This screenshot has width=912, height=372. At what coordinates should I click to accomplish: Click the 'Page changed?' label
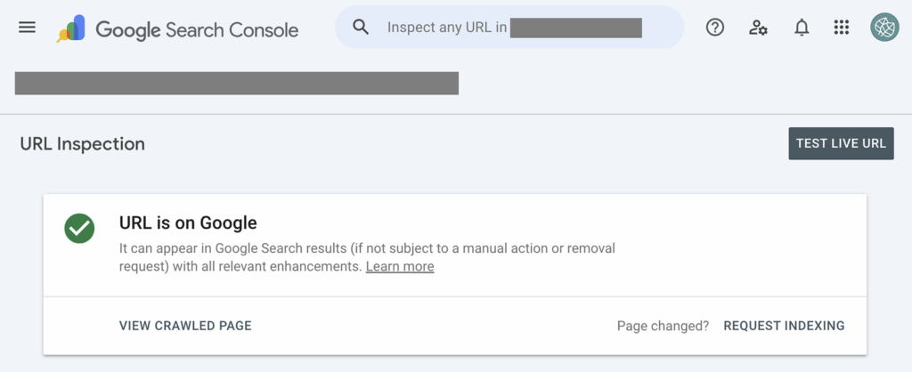(663, 326)
